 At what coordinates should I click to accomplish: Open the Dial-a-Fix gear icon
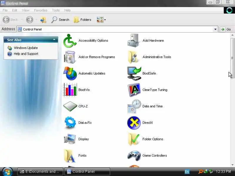tap(70, 123)
